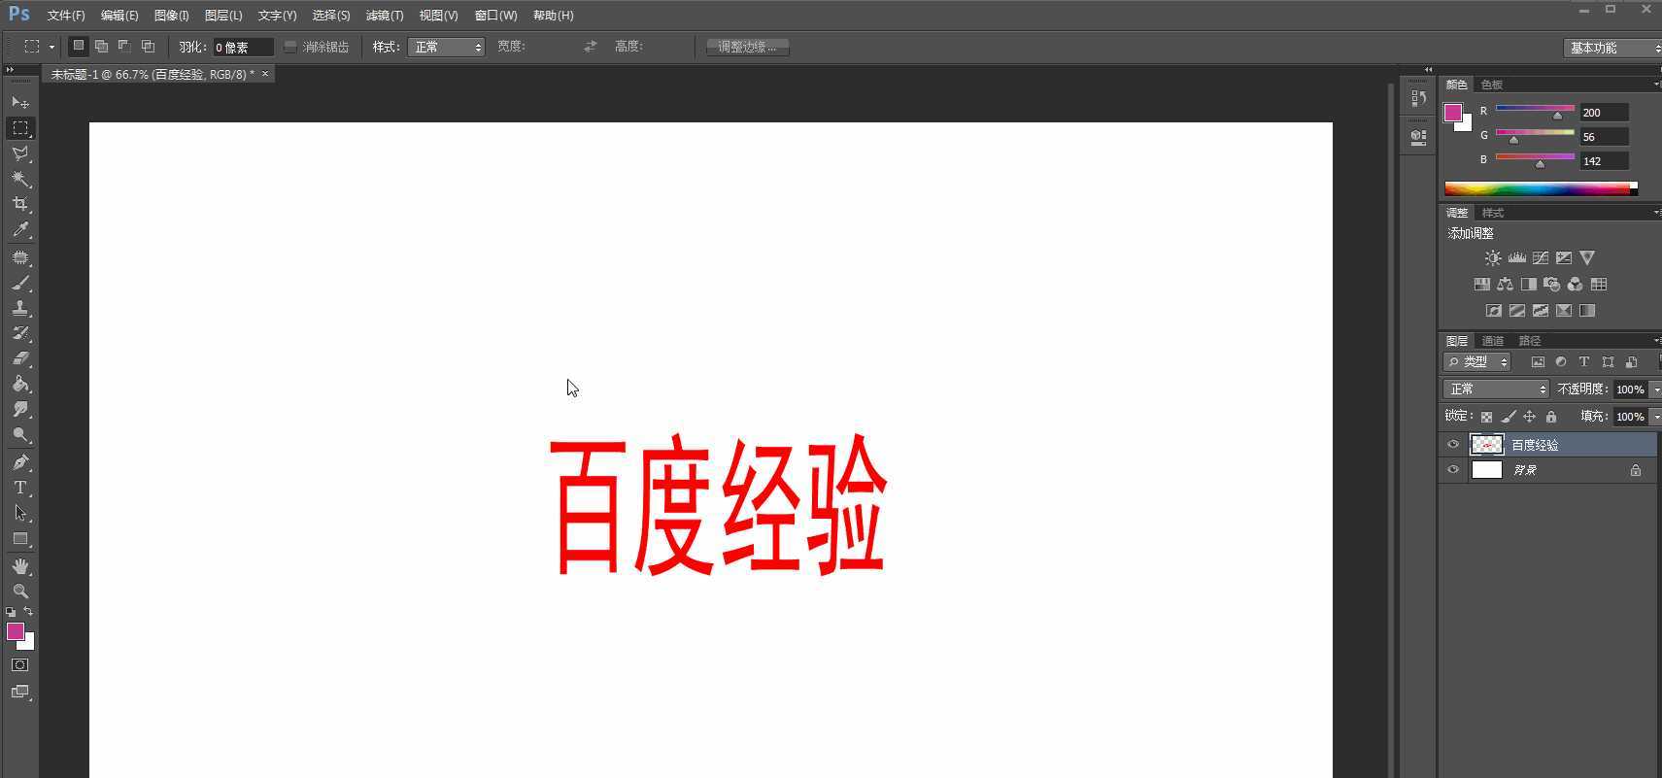Open the 滤镜(T) menu
The width and height of the screenshot is (1662, 778).
tap(385, 16)
